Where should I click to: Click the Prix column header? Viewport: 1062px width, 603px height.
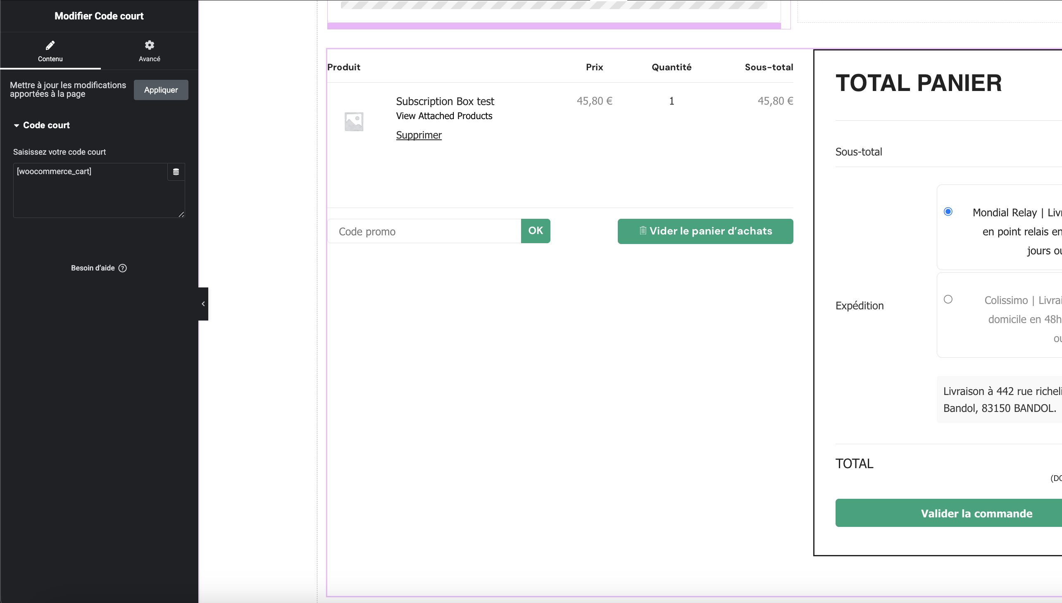594,67
